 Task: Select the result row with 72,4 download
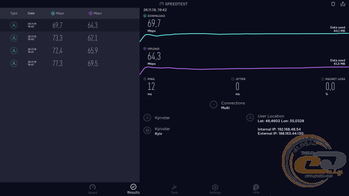click(70, 51)
